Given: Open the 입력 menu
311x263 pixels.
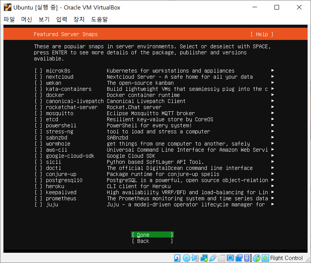Looking at the screenshot, I should coord(62,19).
